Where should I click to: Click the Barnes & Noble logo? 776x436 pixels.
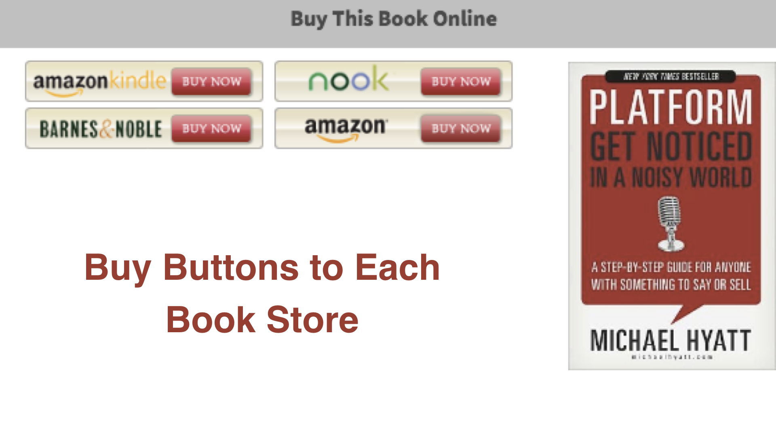(x=101, y=129)
